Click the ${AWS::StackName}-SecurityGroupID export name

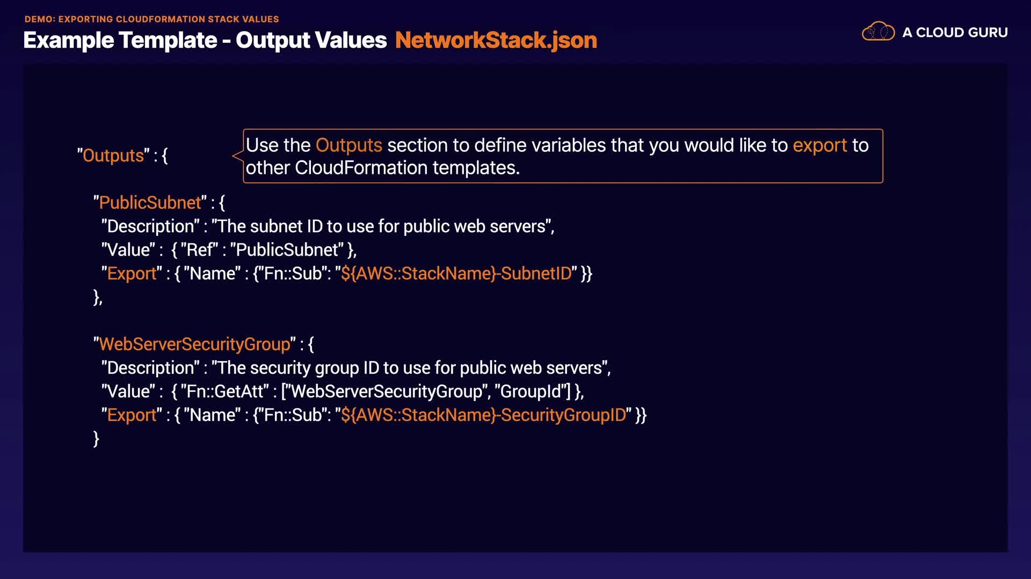(x=483, y=415)
